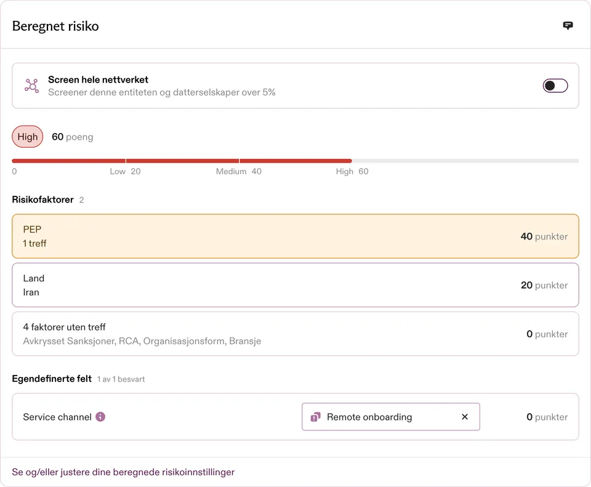Open the risk settings adjustment link

tap(123, 472)
